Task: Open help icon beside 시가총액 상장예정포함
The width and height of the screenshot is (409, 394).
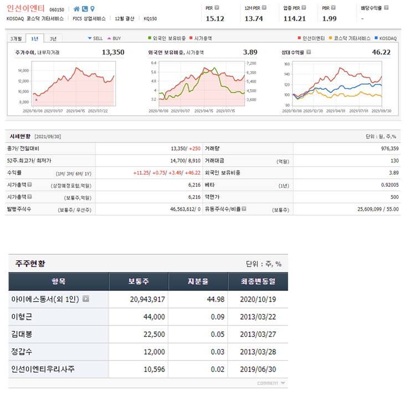Action: pyautogui.click(x=29, y=185)
